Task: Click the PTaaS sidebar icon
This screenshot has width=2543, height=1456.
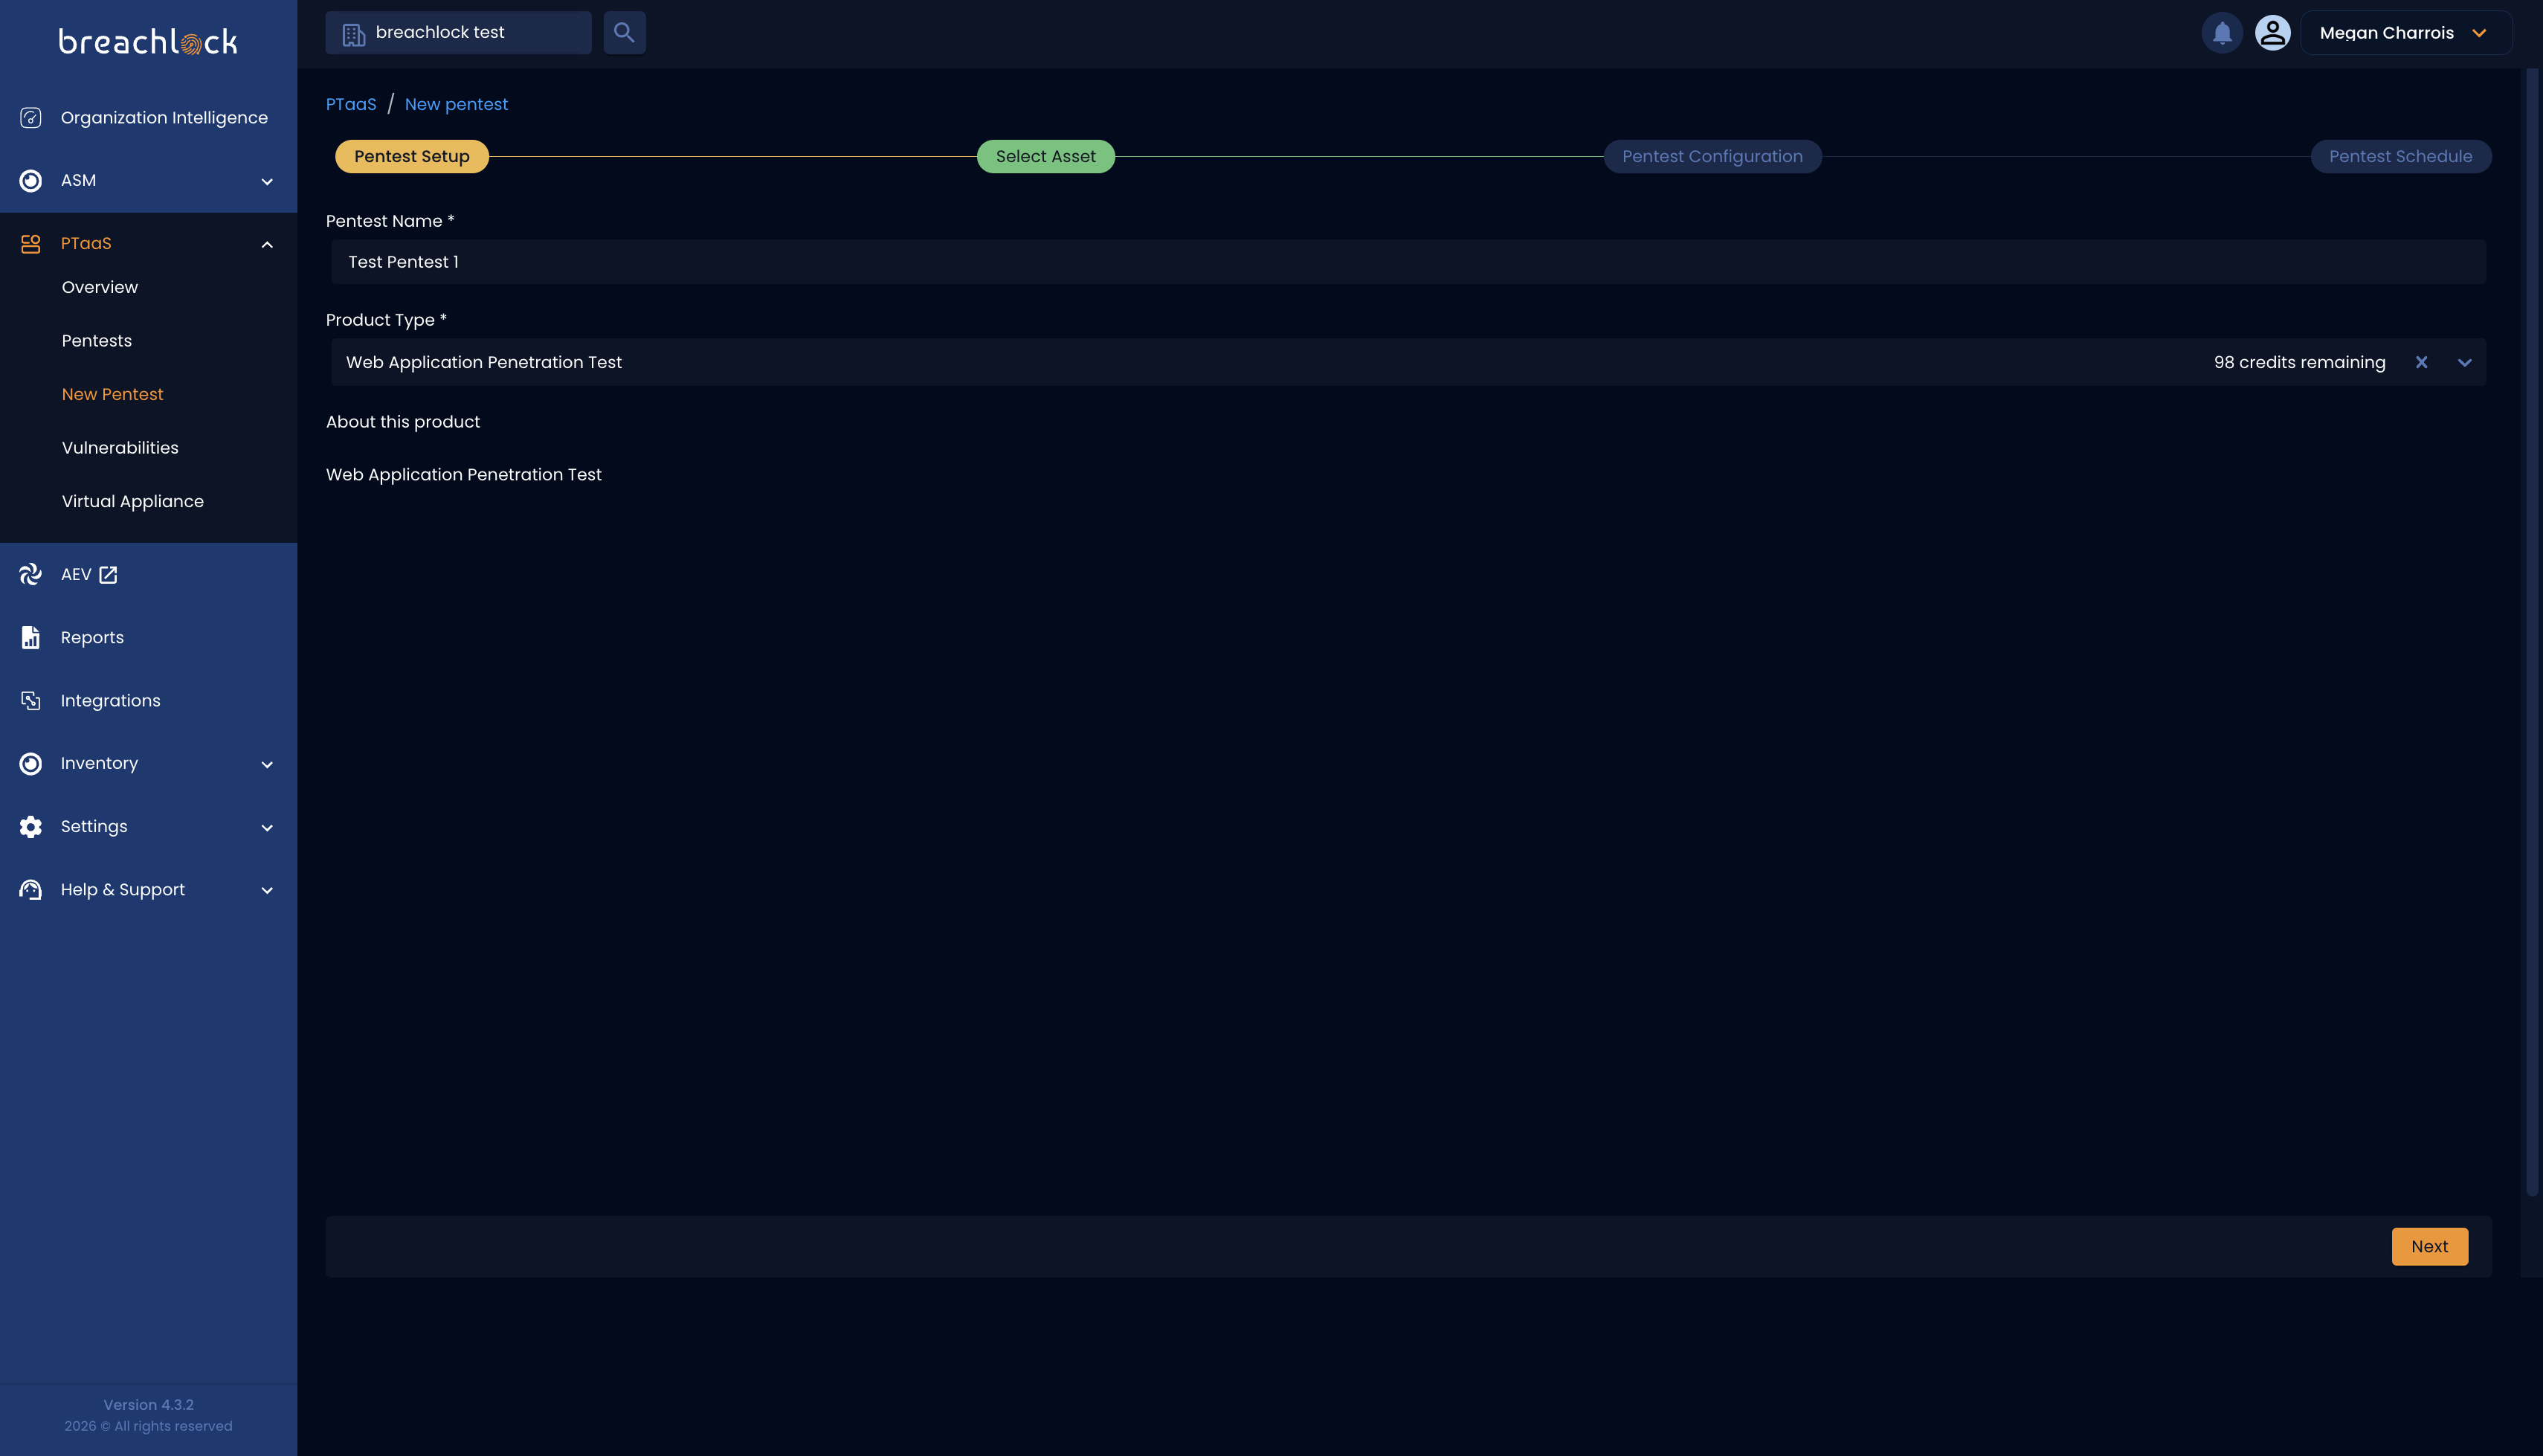Action: click(31, 244)
